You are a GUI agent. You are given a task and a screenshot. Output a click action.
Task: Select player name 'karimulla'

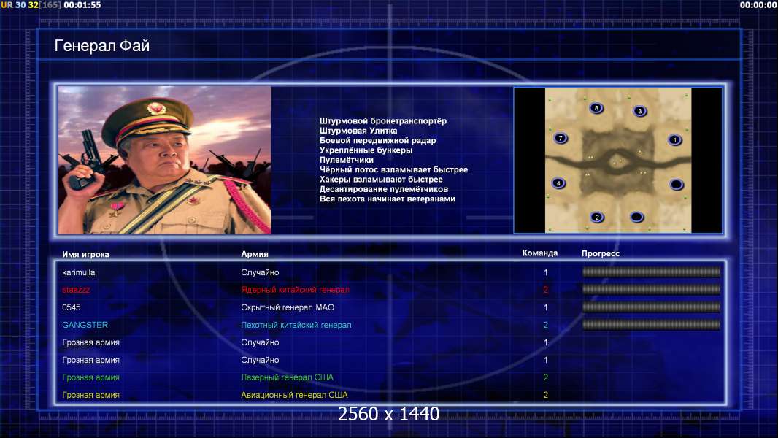coord(78,272)
